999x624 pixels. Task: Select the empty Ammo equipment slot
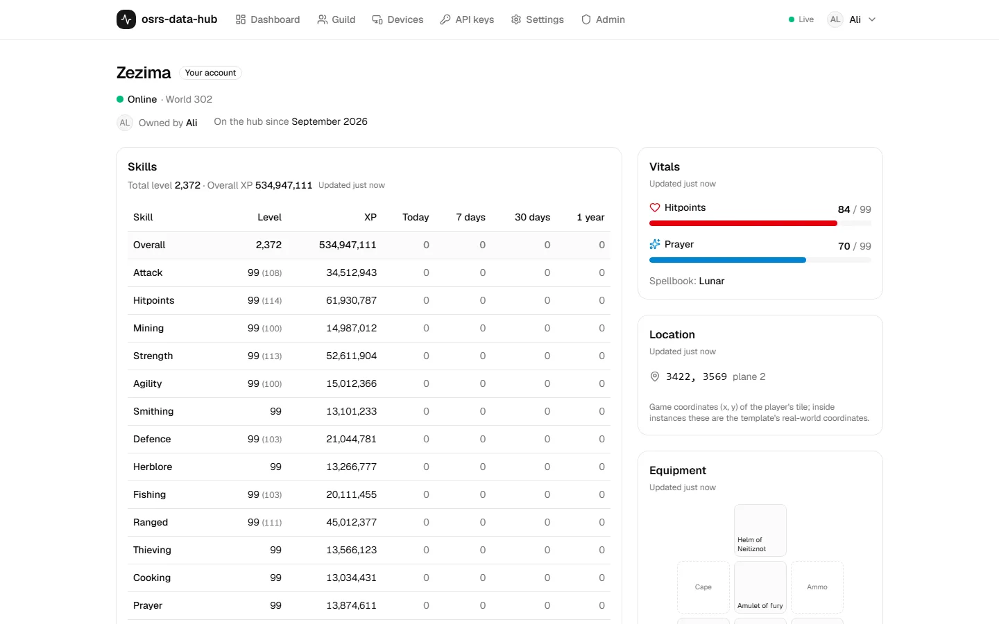point(817,587)
